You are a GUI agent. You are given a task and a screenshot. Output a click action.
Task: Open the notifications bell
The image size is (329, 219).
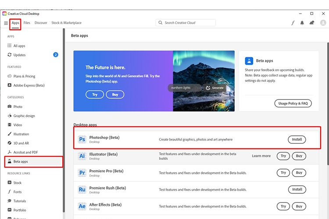302,23
